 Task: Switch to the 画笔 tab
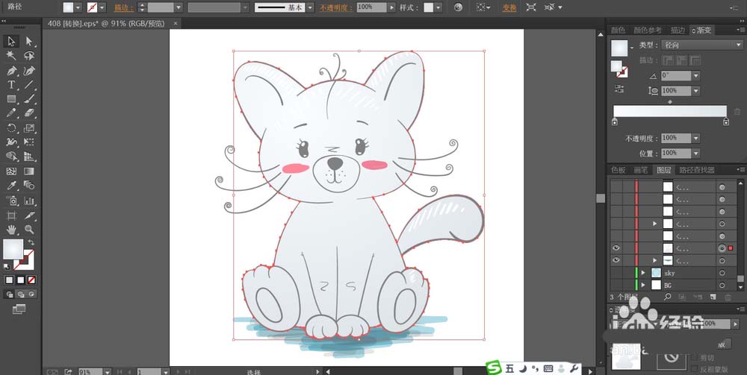coord(641,170)
